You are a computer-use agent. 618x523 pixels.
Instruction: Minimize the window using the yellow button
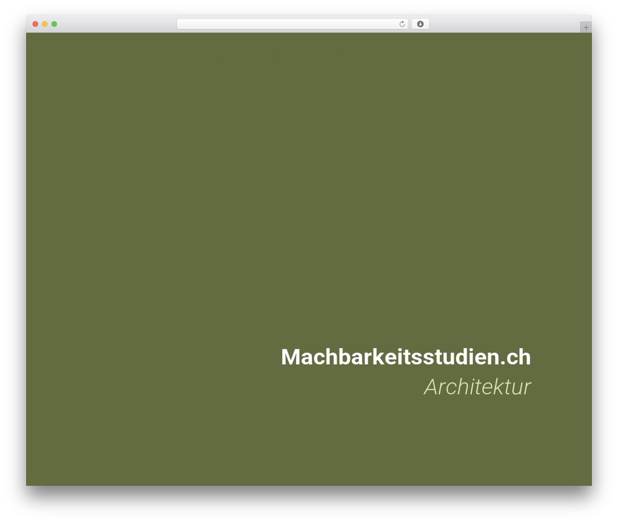[x=45, y=24]
